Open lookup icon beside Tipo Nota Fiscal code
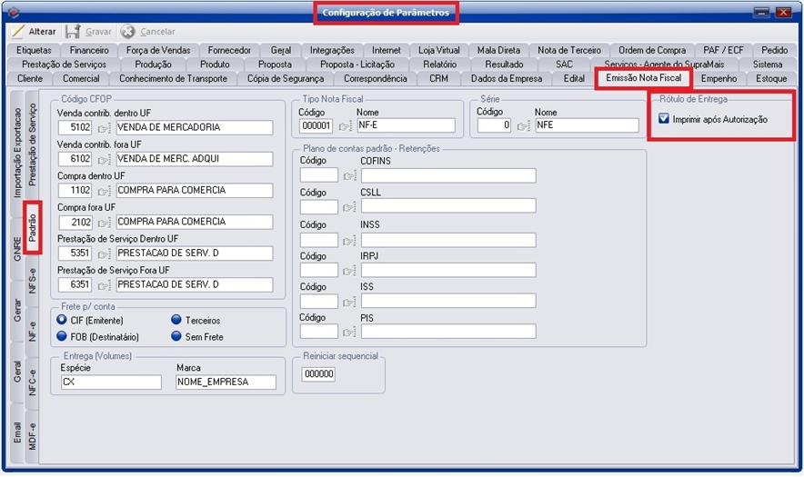The width and height of the screenshot is (804, 477). tap(346, 125)
